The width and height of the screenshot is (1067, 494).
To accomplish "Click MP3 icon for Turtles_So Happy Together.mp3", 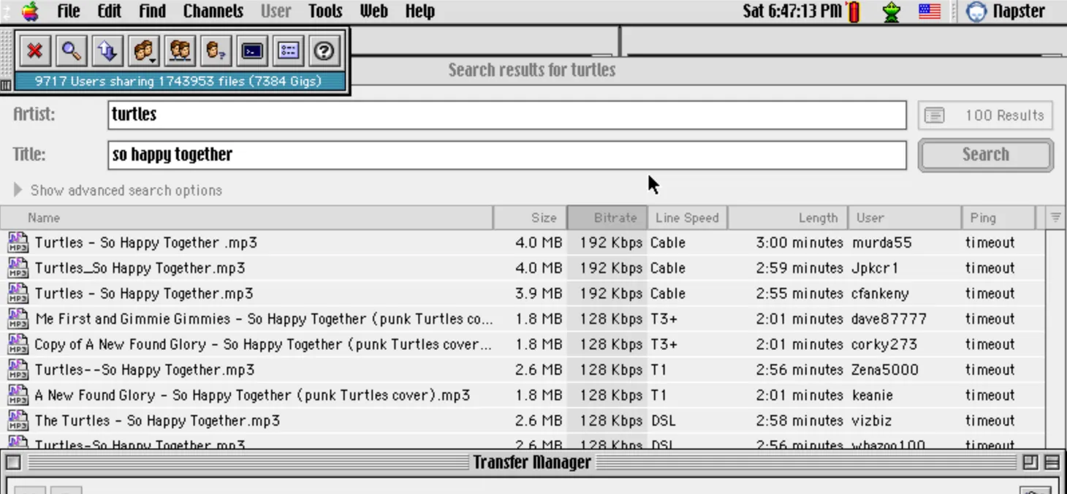I will [x=18, y=268].
